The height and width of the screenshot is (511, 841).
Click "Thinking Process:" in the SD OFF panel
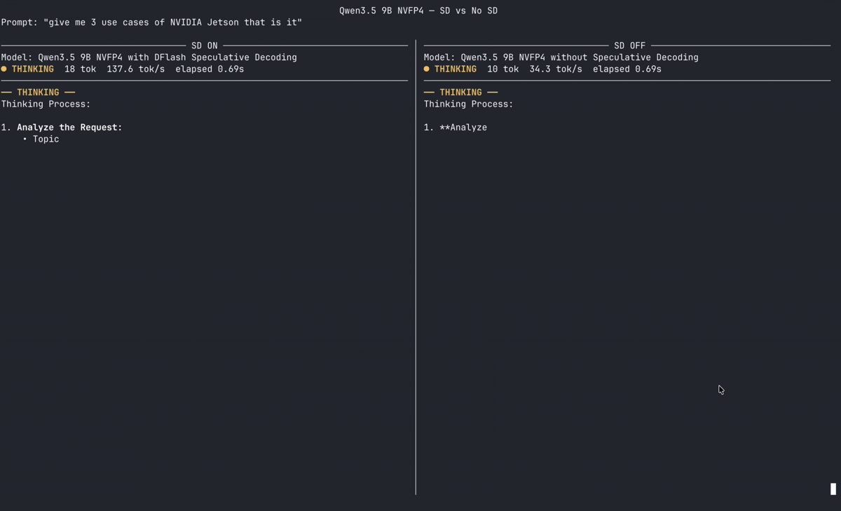coord(468,104)
